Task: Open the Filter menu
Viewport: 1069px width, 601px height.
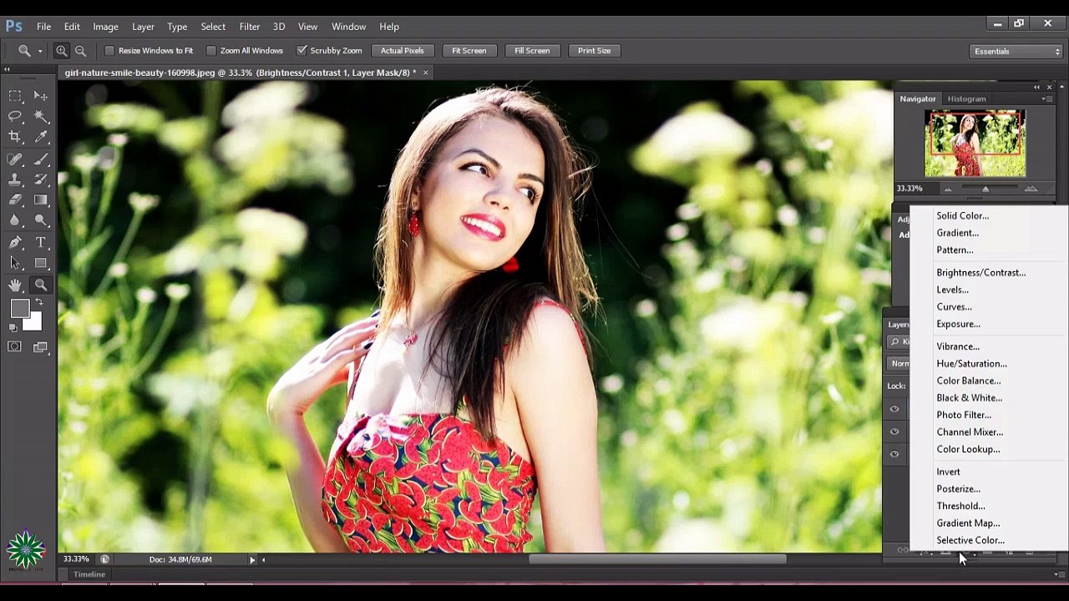Action: (249, 27)
